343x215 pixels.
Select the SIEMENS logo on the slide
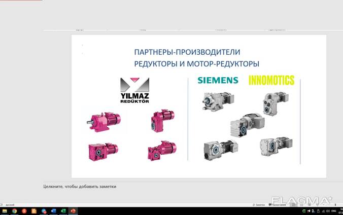pyautogui.click(x=218, y=80)
